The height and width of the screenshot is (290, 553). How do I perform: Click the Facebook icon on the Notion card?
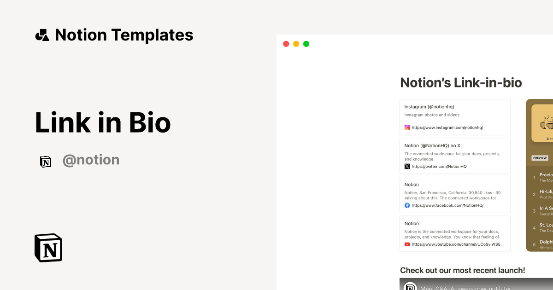click(x=407, y=205)
